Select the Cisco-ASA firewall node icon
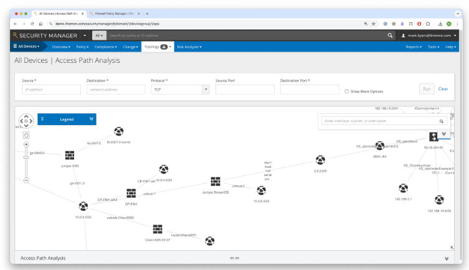469x270 pixels. tap(158, 229)
